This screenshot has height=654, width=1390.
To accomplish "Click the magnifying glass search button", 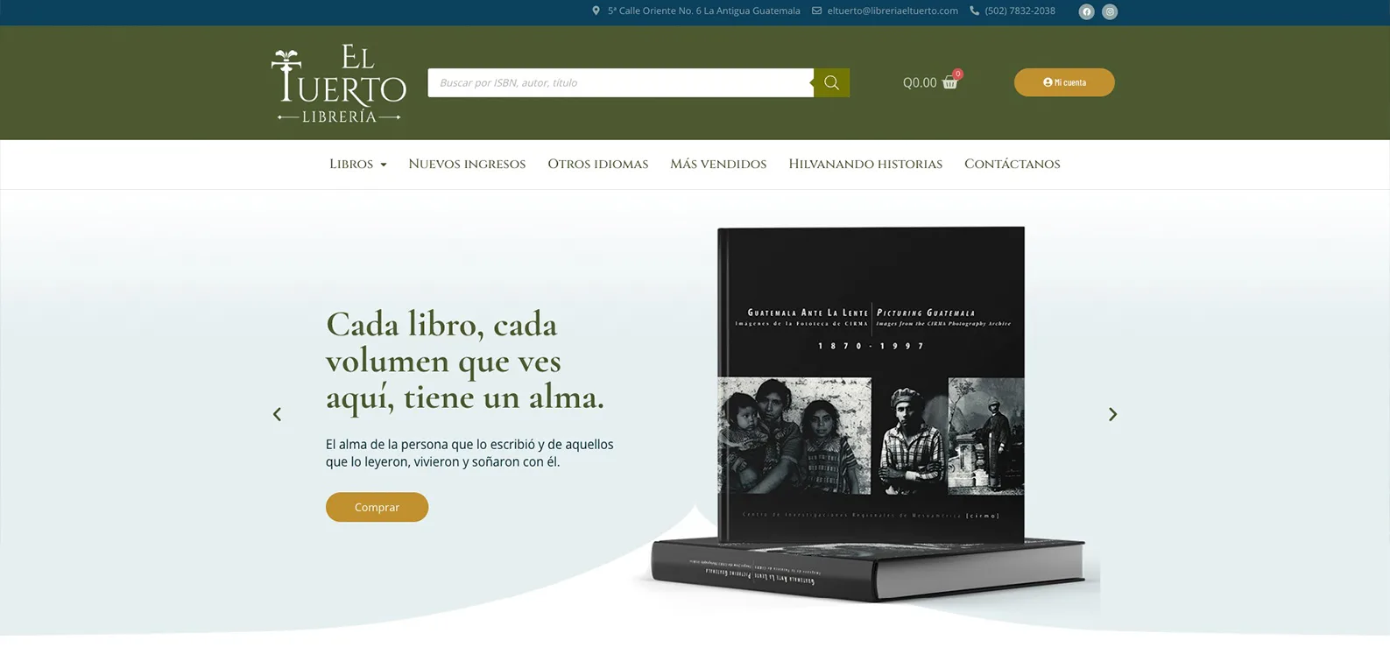I will tap(831, 82).
